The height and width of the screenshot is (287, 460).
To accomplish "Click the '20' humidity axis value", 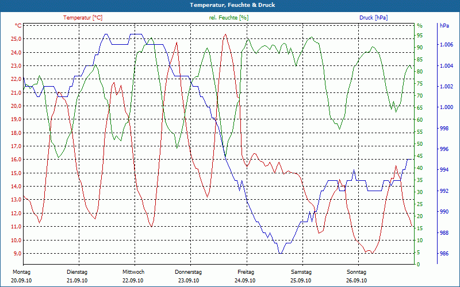I will [x=420, y=216].
